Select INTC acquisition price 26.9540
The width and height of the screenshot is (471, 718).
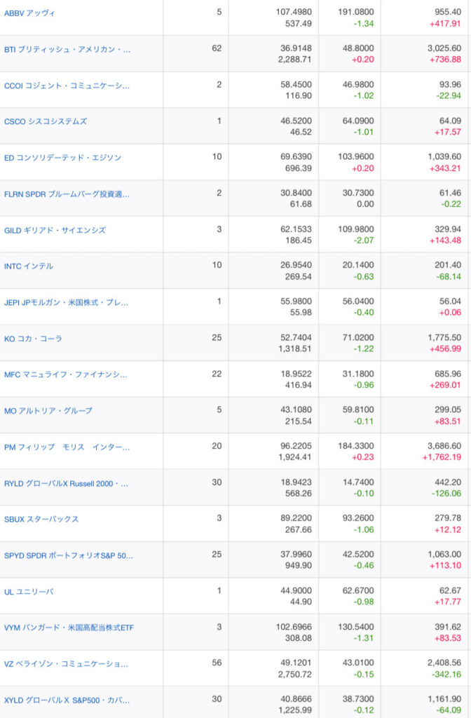(x=296, y=265)
